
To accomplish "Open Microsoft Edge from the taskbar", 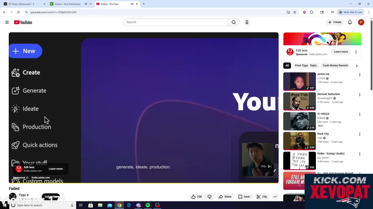I will click(x=129, y=205).
